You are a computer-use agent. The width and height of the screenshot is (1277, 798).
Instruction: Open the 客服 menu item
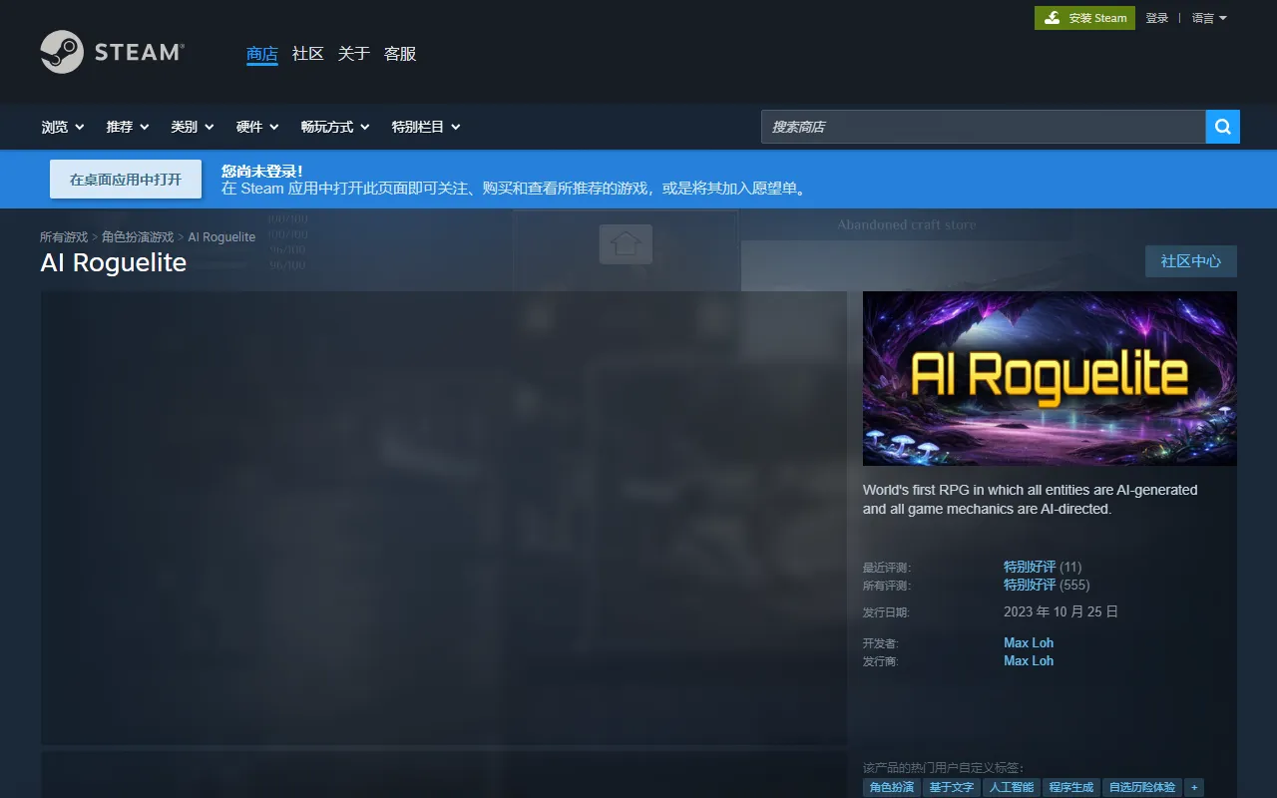click(x=400, y=54)
